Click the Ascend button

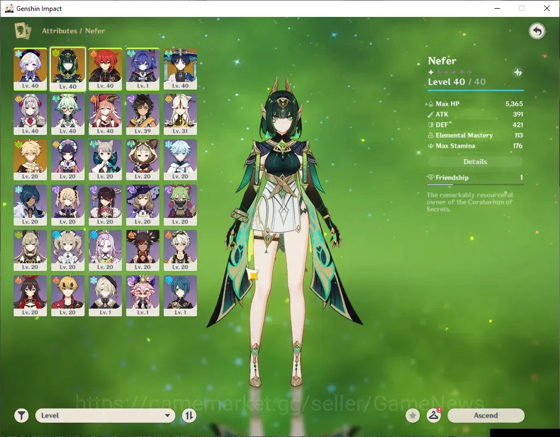click(x=486, y=416)
